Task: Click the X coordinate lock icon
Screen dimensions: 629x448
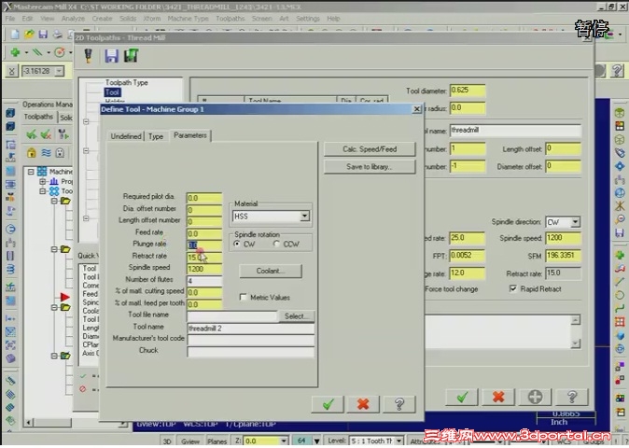Action: click(x=11, y=71)
